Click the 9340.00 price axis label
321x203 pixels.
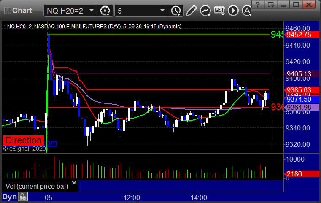click(x=298, y=128)
